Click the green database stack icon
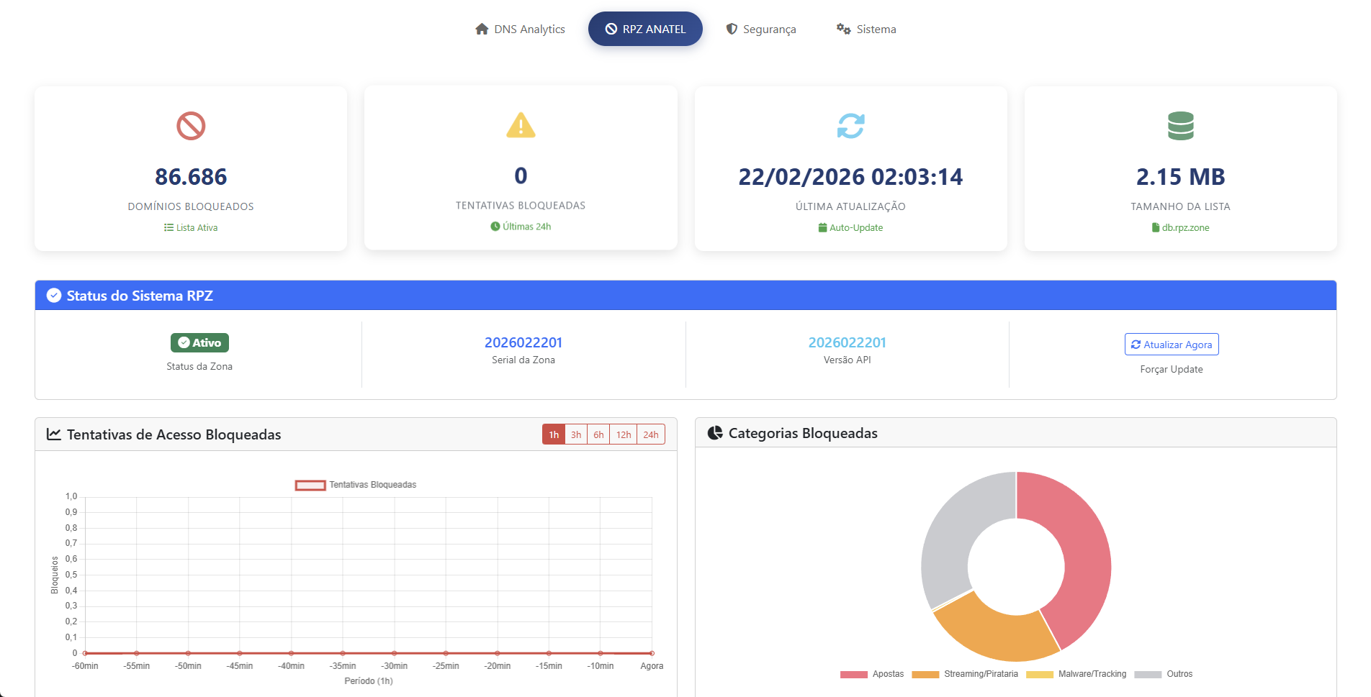 click(x=1180, y=126)
